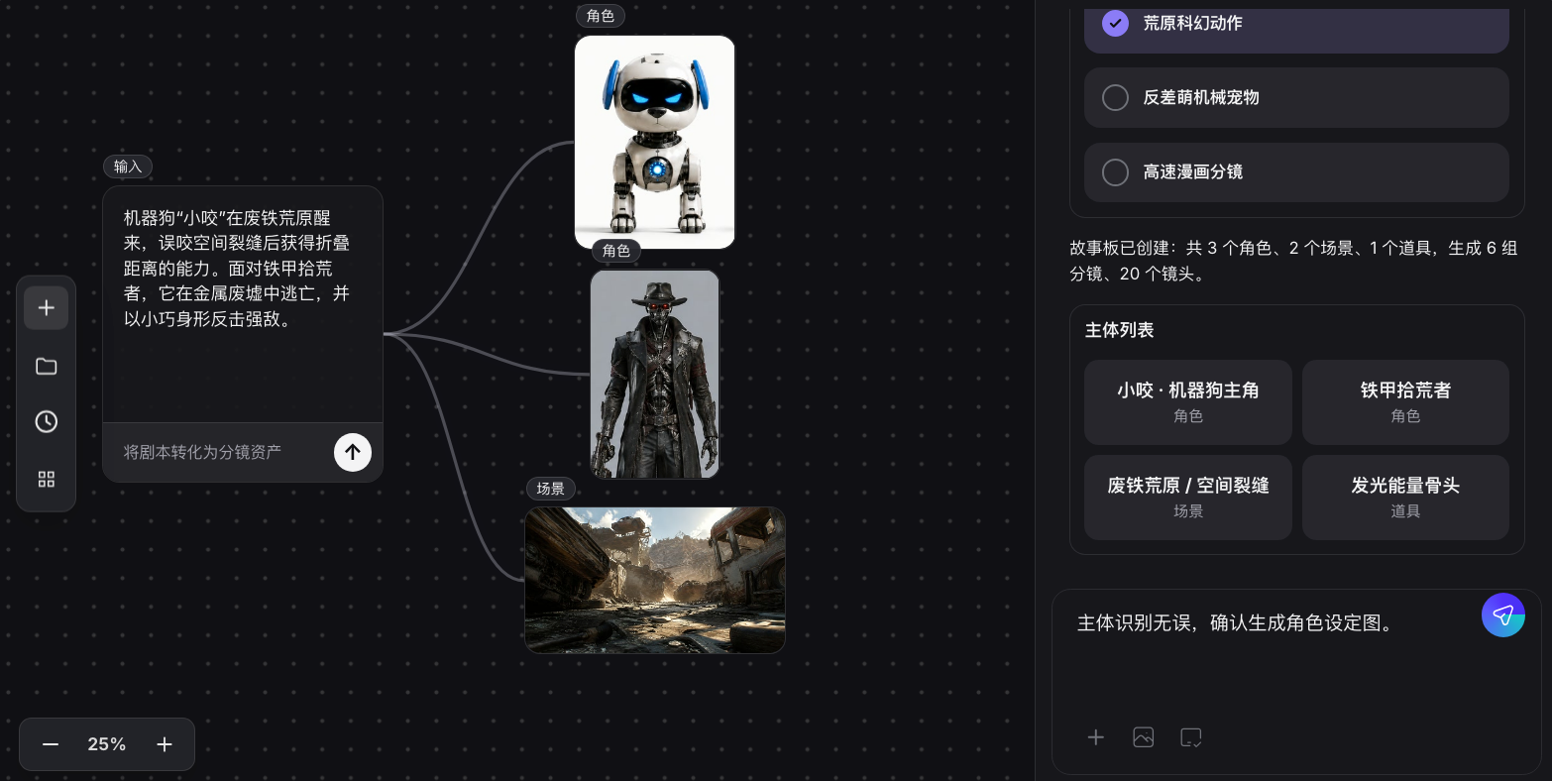Select the armored scavenger character image
This screenshot has height=781, width=1552.
(x=655, y=375)
